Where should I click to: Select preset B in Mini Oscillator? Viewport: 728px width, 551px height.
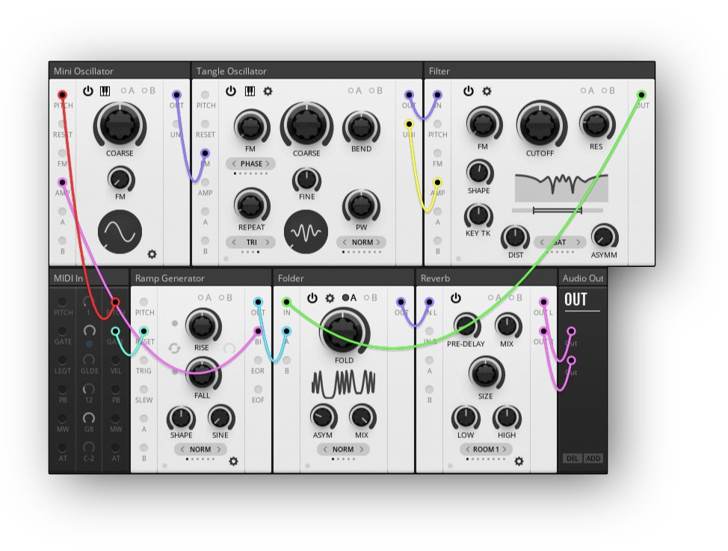point(149,90)
